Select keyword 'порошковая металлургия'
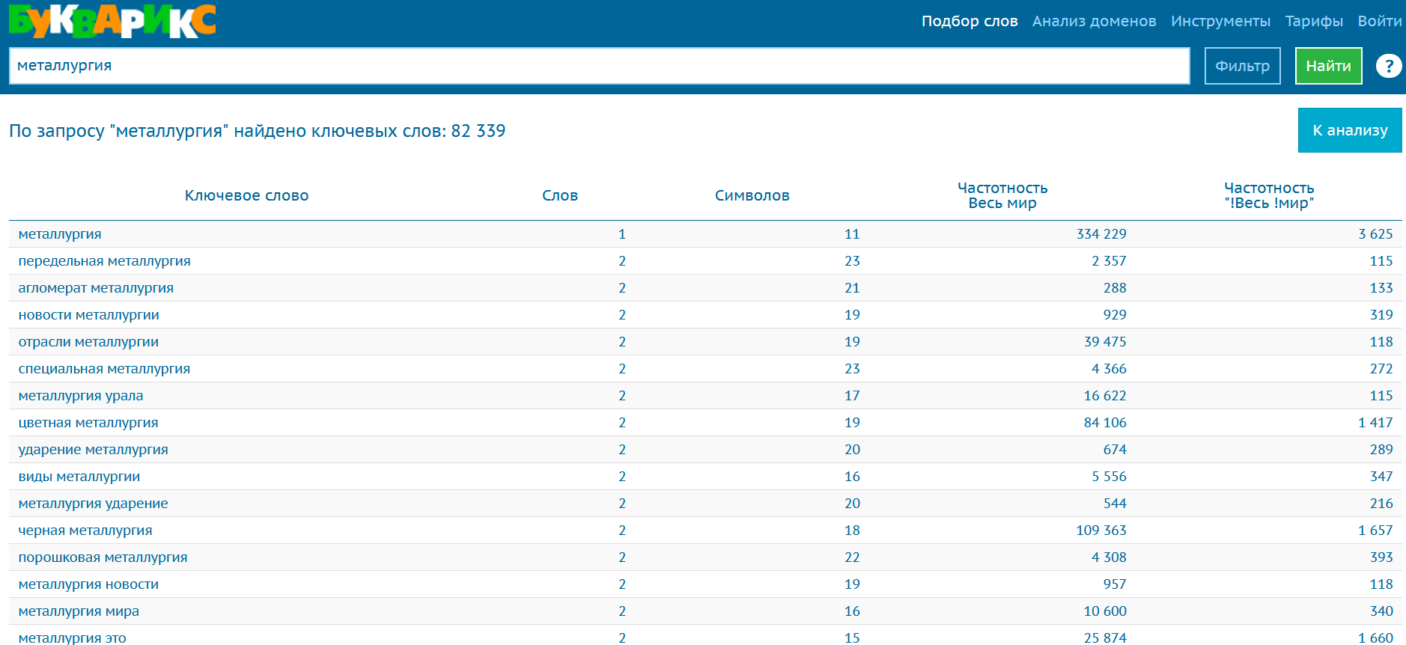Image resolution: width=1406 pixels, height=645 pixels. point(103,557)
